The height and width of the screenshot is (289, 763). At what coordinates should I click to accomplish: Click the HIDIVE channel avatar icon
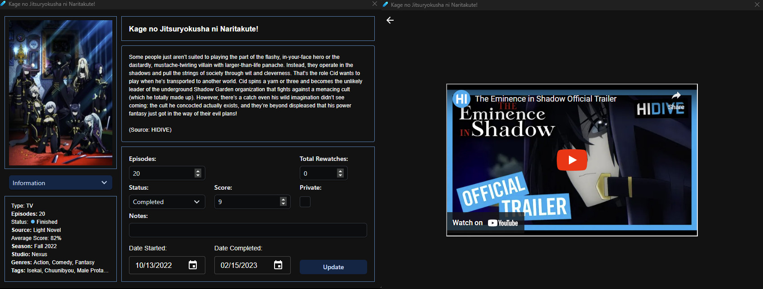coord(461,99)
